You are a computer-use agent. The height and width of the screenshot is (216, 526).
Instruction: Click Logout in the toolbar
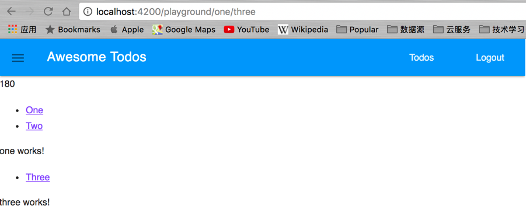[x=490, y=58]
